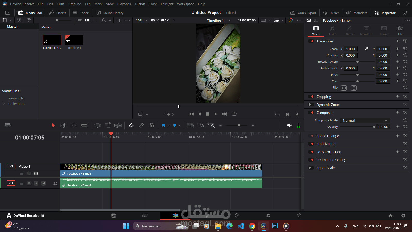The image size is (412, 232).
Task: Expand the Collections smart bin
Action: coord(4,104)
